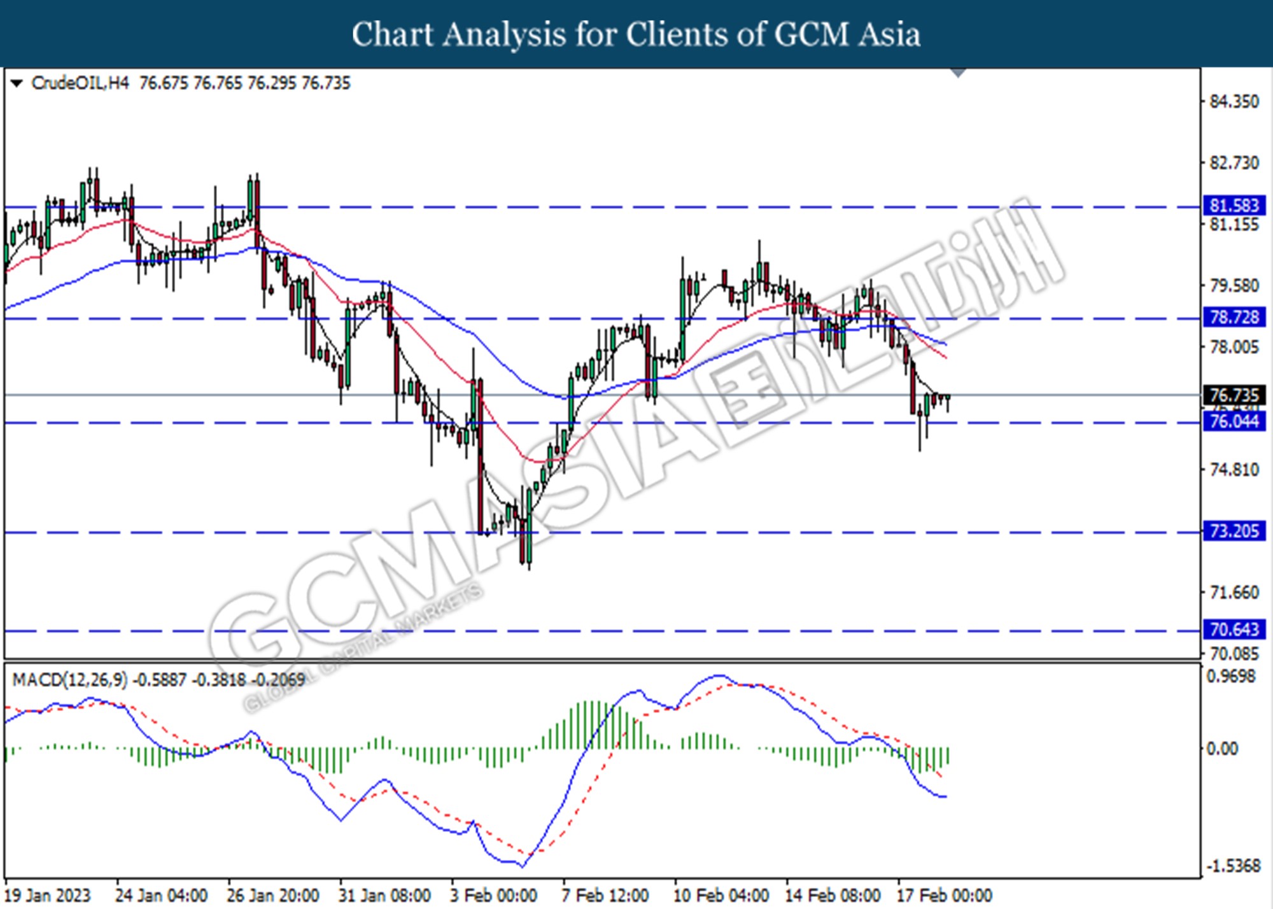Select the 10 Feb 04:00 time label
The height and width of the screenshot is (909, 1273).
tap(721, 896)
